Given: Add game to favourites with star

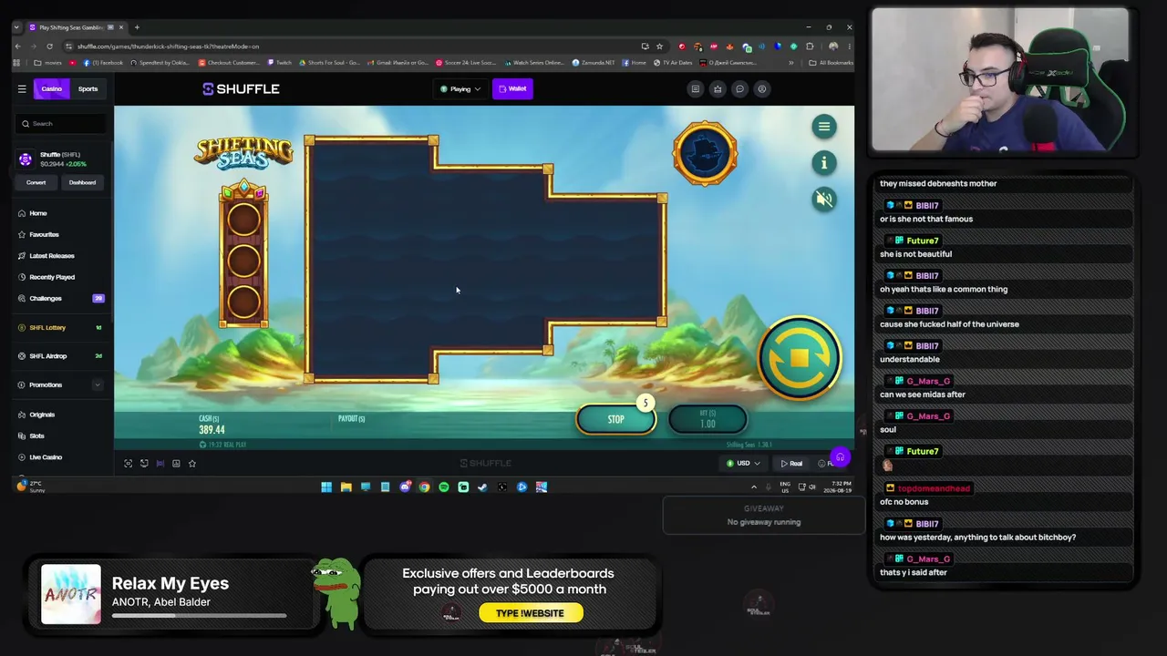Looking at the screenshot, I should point(192,464).
